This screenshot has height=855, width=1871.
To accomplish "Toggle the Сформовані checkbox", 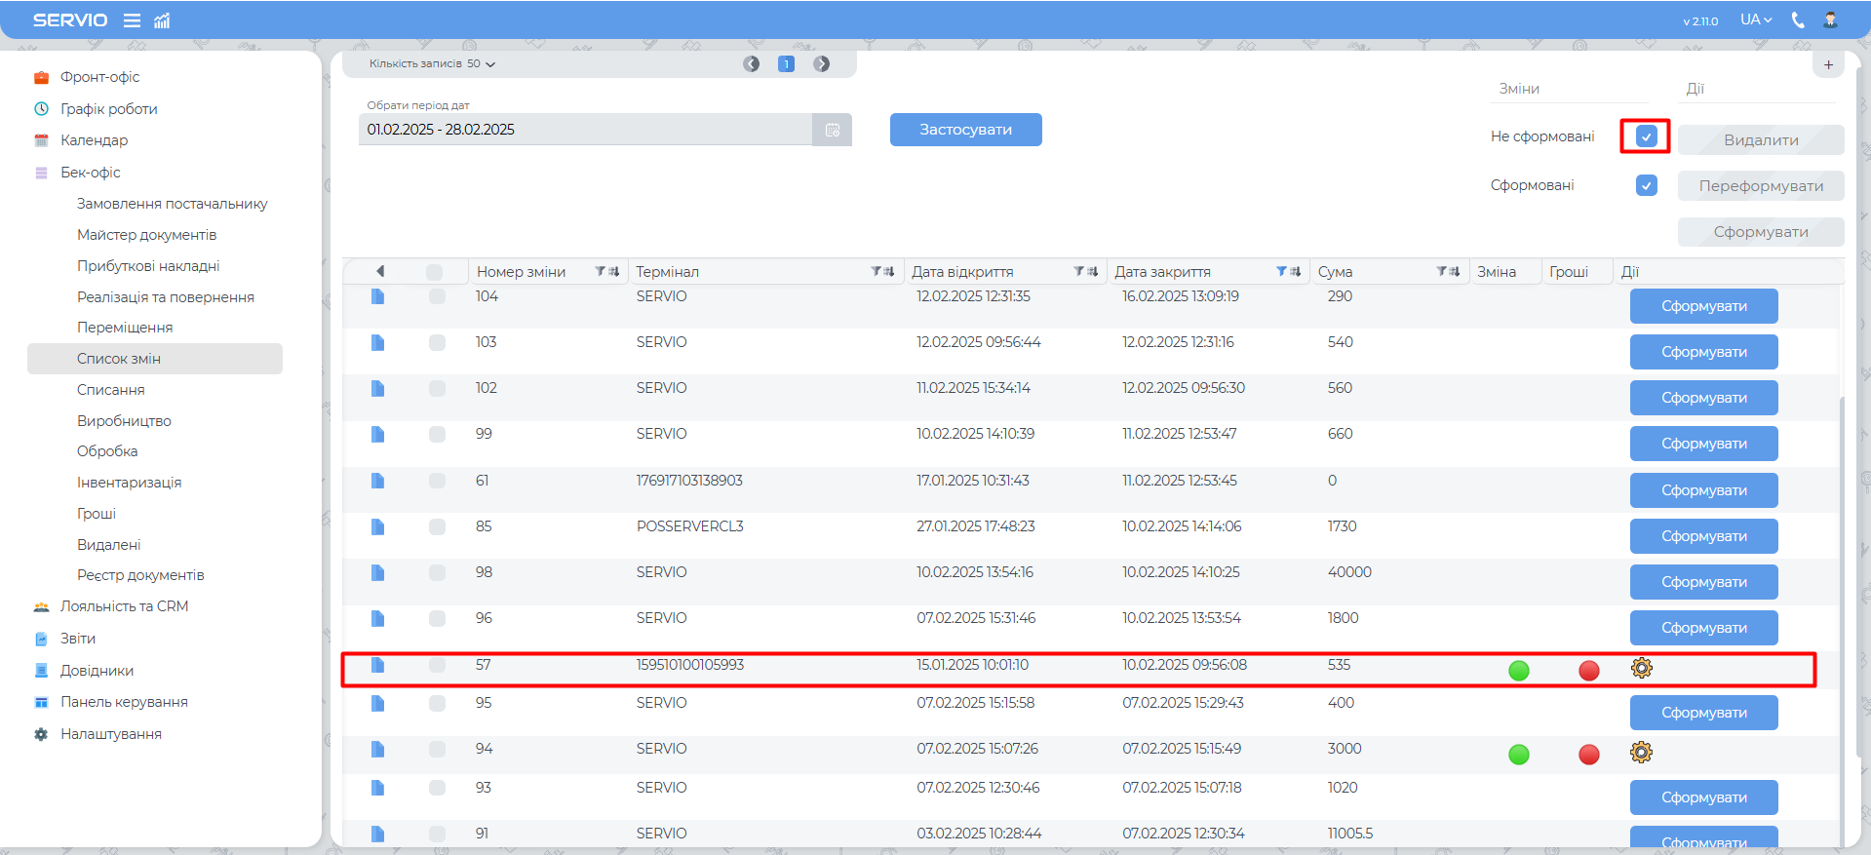I will pyautogui.click(x=1646, y=185).
